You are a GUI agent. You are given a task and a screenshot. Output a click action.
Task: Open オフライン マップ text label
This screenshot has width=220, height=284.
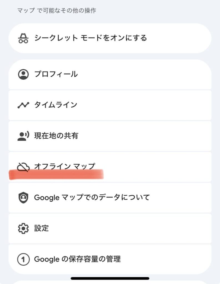click(64, 166)
